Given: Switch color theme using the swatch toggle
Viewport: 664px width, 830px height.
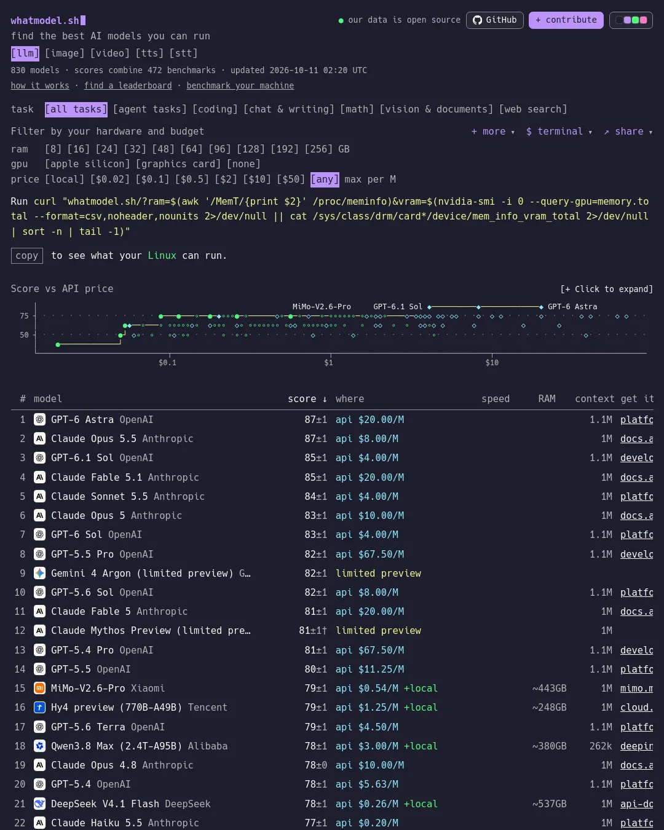Looking at the screenshot, I should (631, 20).
